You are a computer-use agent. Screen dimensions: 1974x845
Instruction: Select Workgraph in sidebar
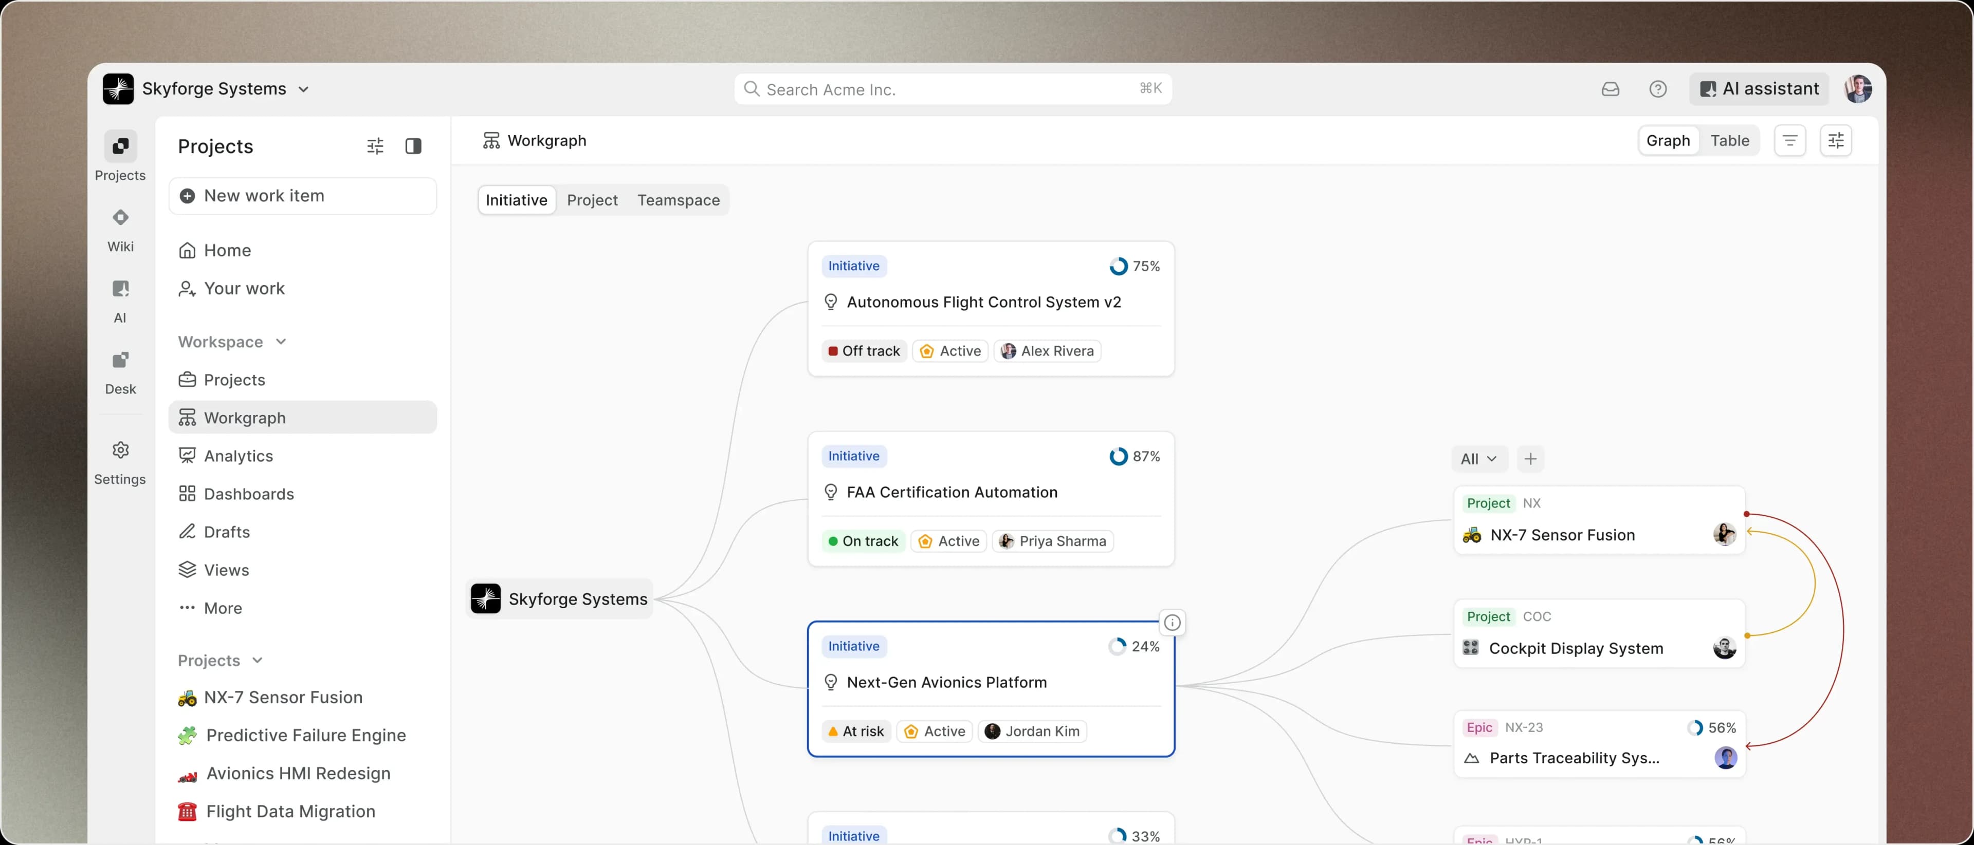pyautogui.click(x=303, y=418)
